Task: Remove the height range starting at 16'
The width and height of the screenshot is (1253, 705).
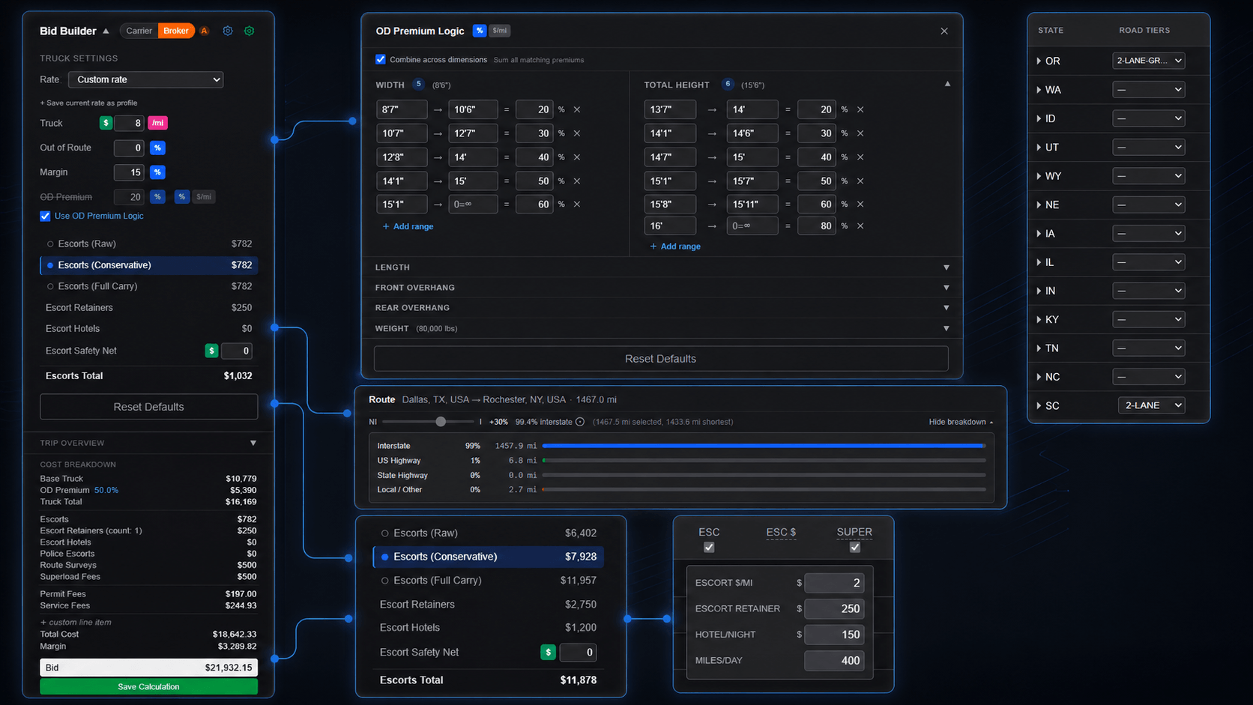Action: point(860,226)
